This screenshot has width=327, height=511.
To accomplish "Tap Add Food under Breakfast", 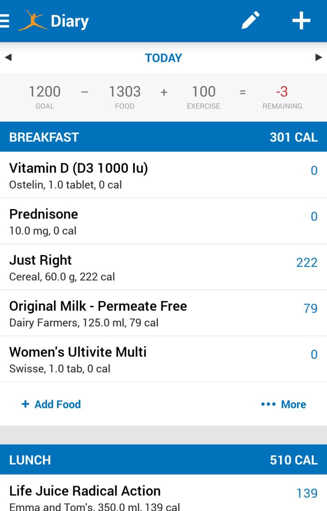I will [51, 404].
